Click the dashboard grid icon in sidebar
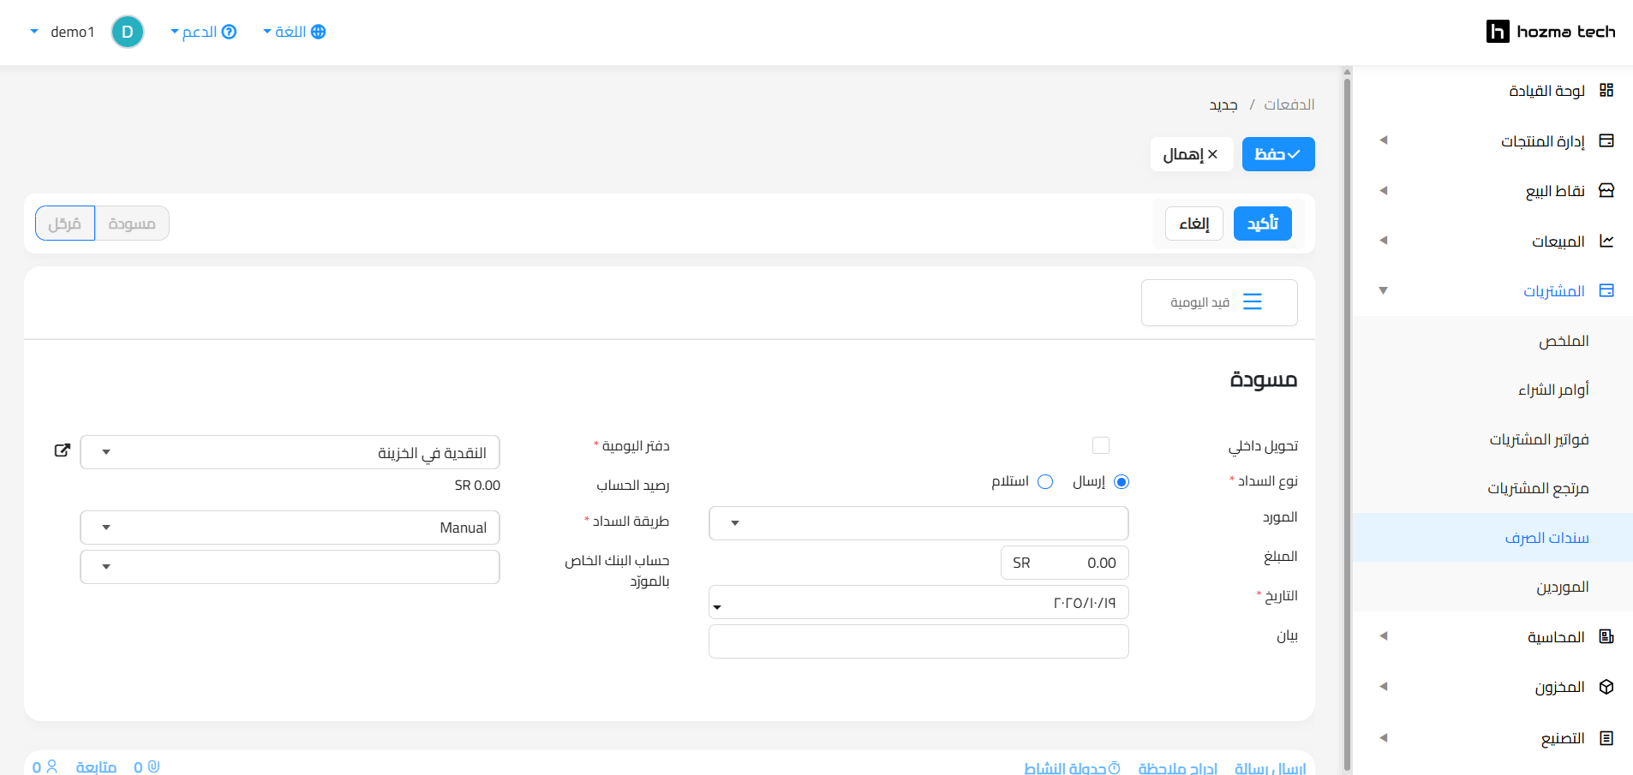This screenshot has height=775, width=1633. (x=1606, y=91)
